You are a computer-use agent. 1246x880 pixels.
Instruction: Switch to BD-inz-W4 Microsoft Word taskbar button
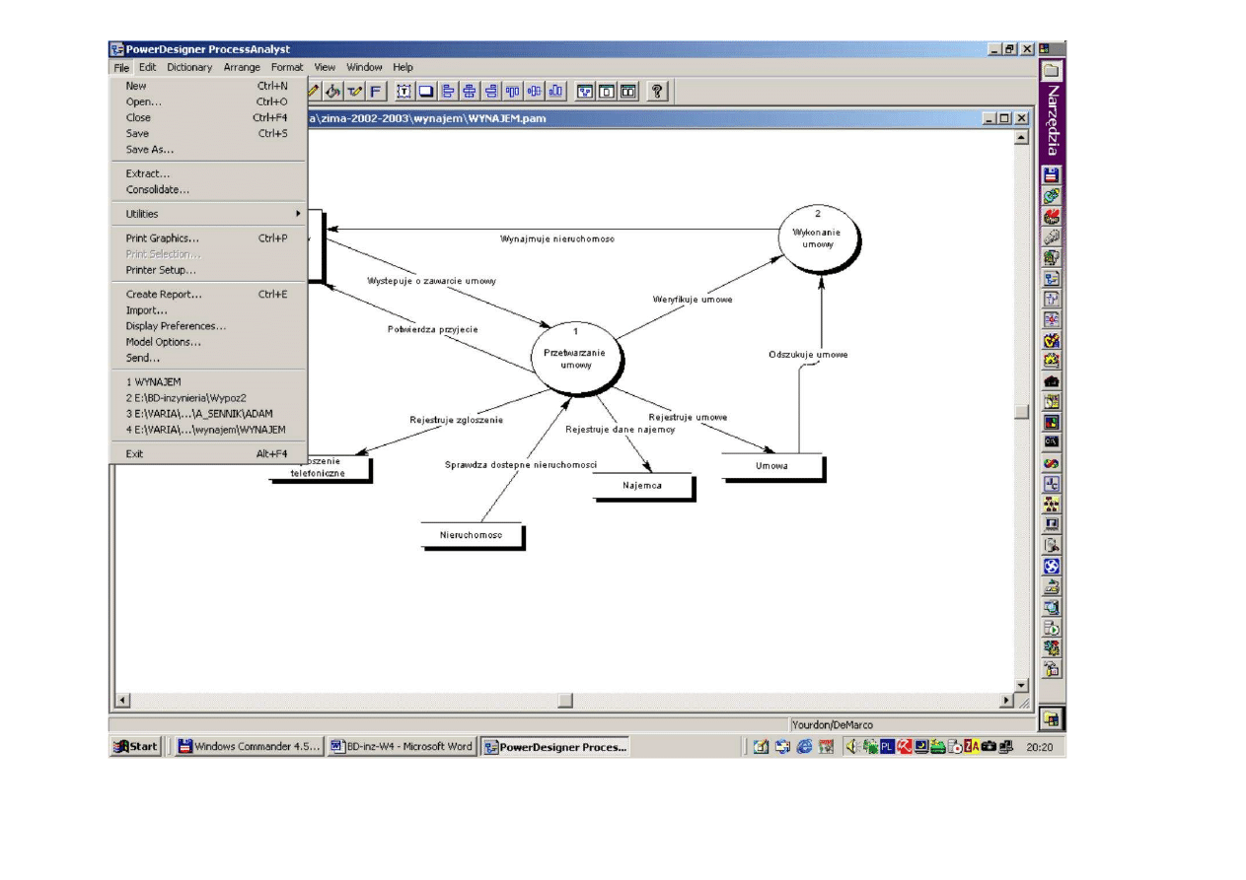pos(402,747)
